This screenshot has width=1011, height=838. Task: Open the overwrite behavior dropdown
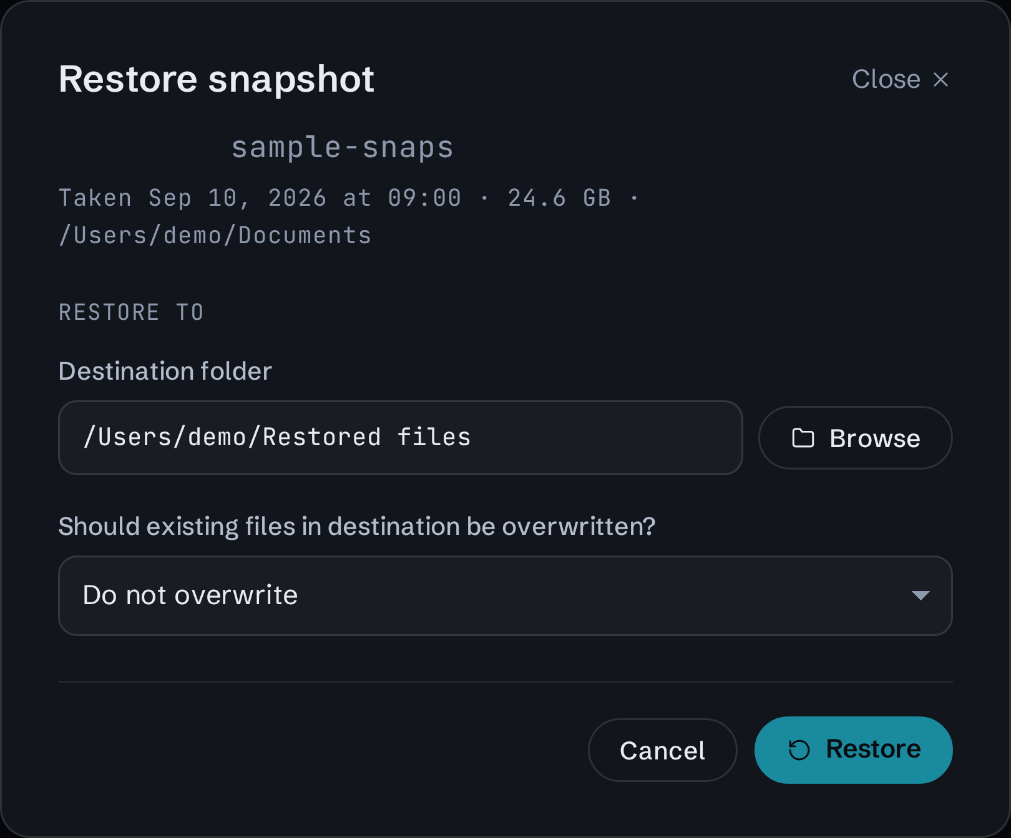(505, 595)
